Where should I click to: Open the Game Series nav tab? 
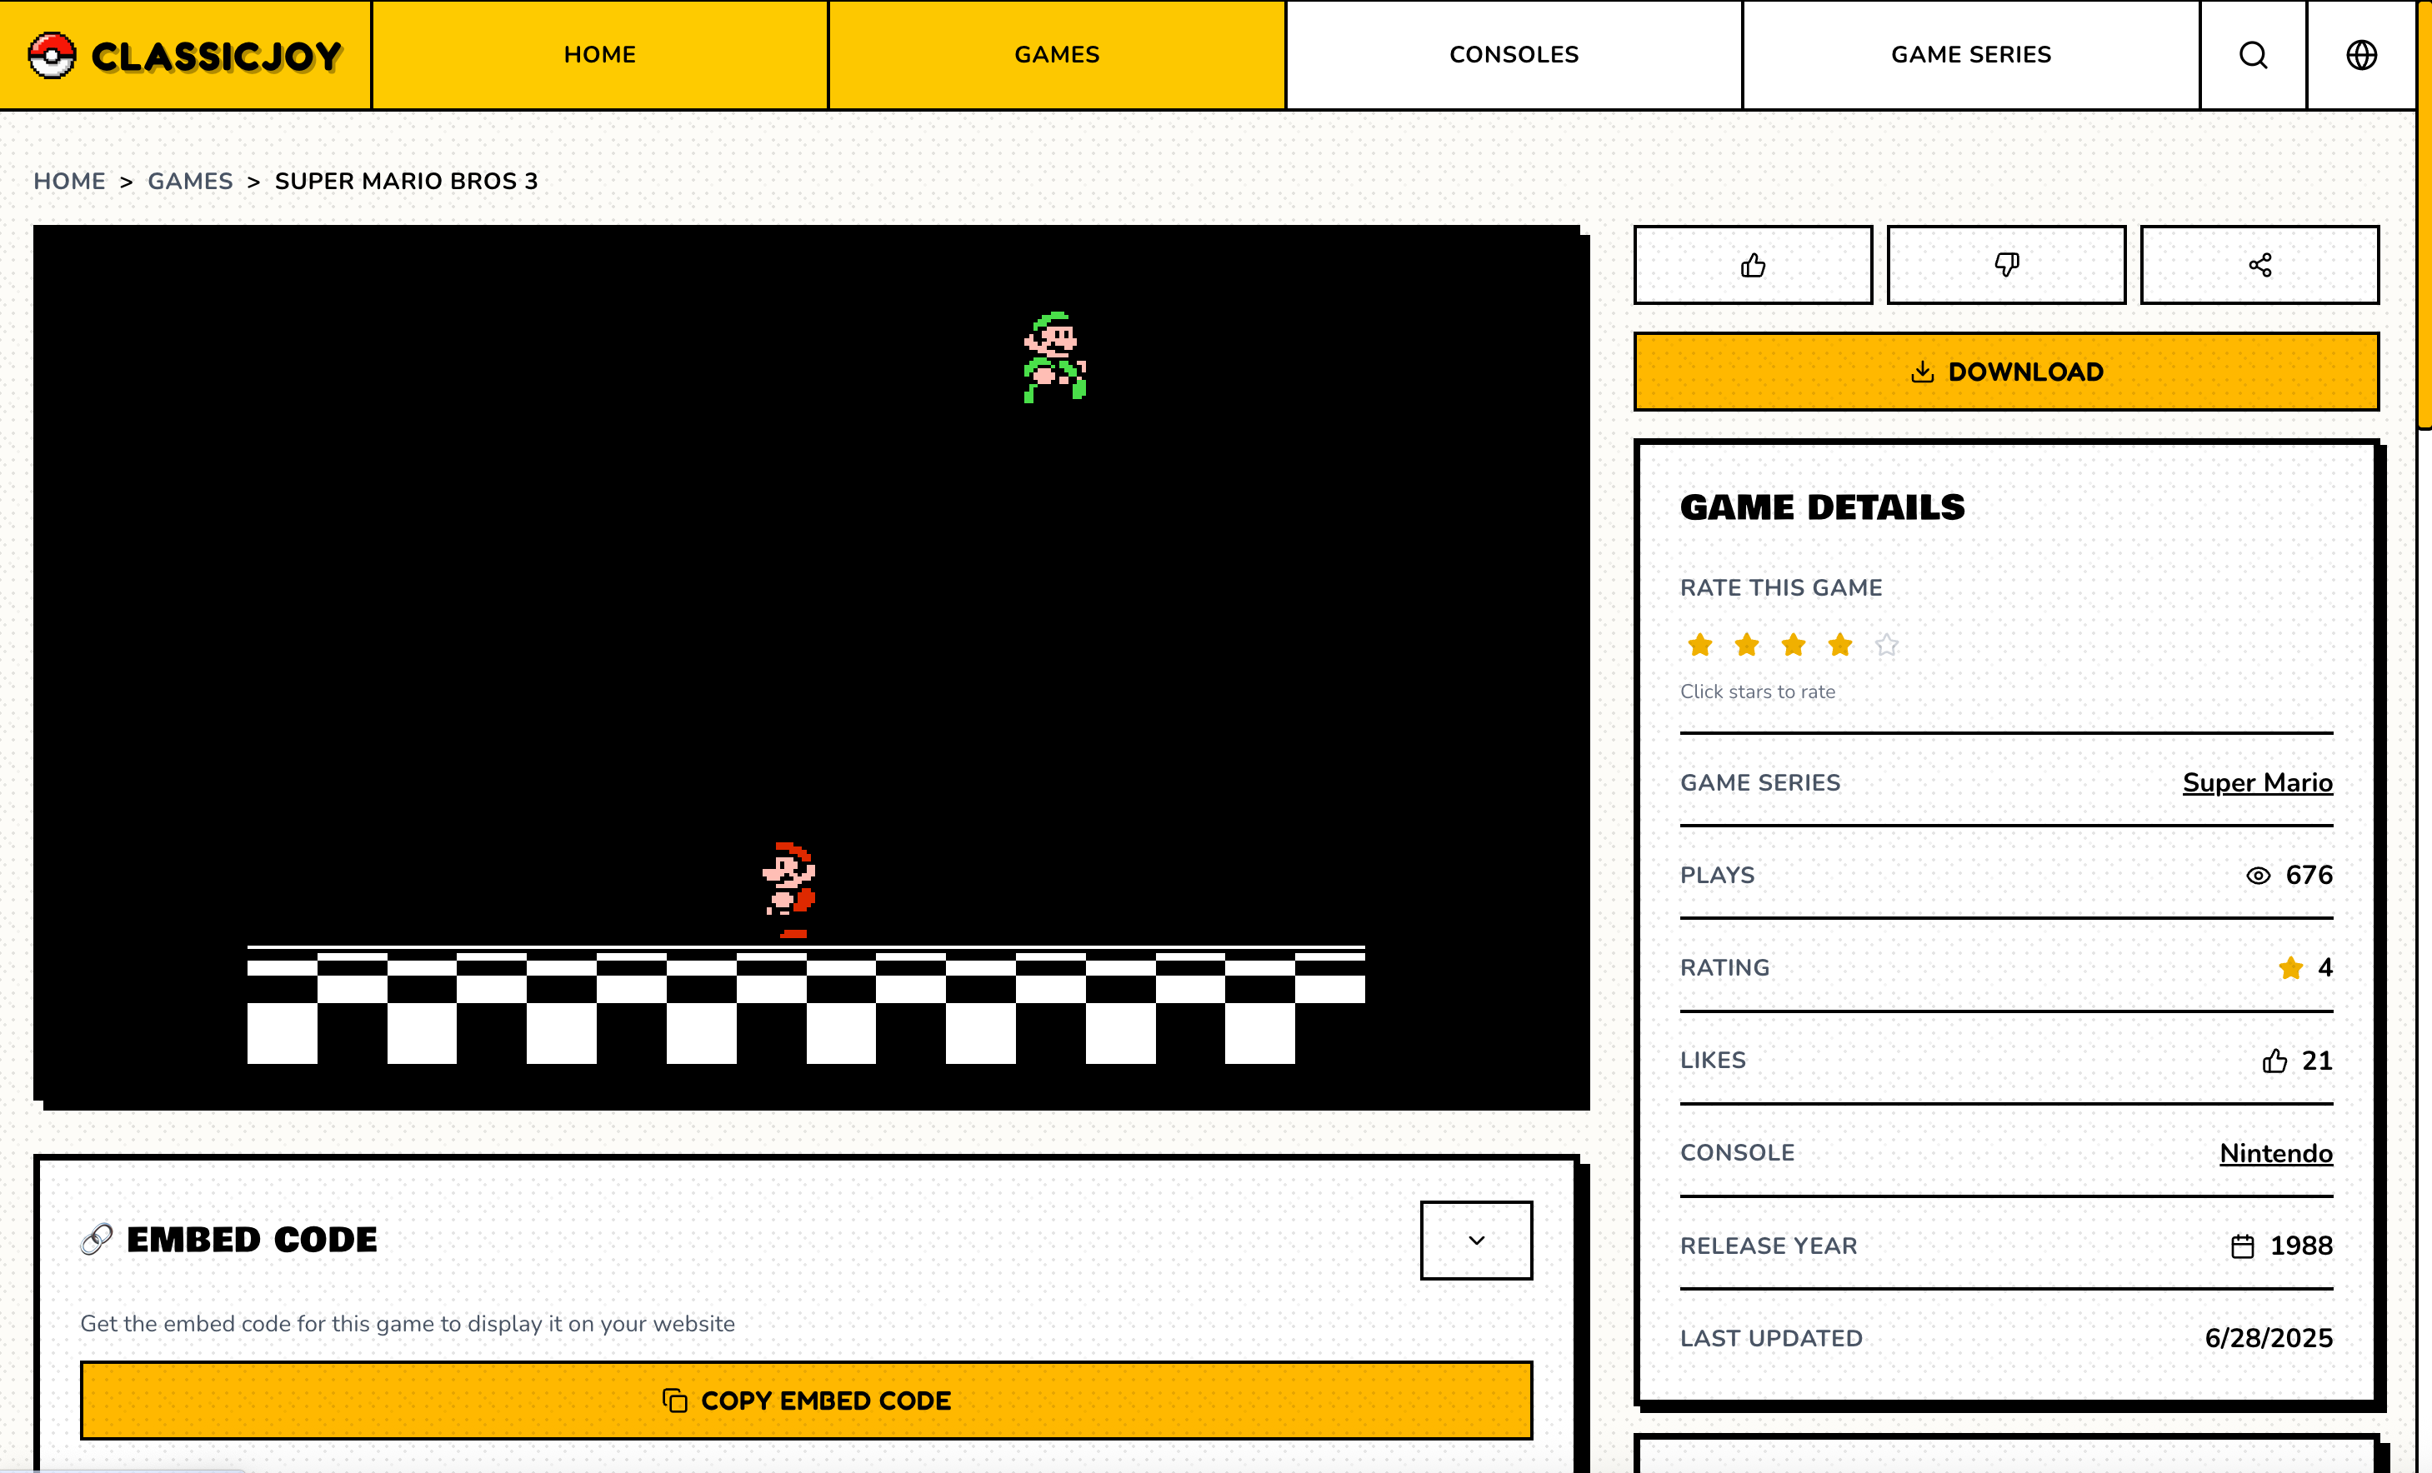point(1971,54)
